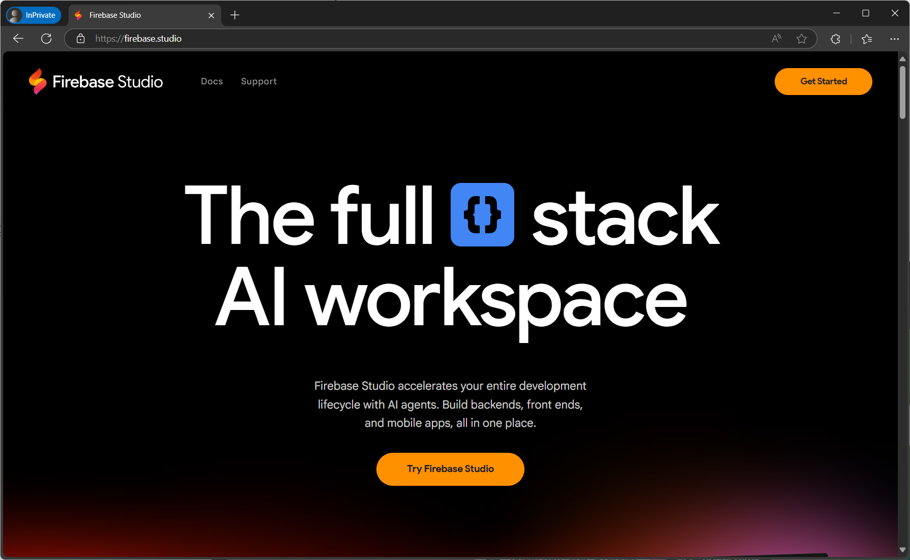Click the headline word 'stack'

click(626, 216)
